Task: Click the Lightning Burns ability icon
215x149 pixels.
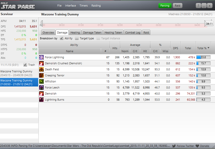Action: [x=41, y=100]
